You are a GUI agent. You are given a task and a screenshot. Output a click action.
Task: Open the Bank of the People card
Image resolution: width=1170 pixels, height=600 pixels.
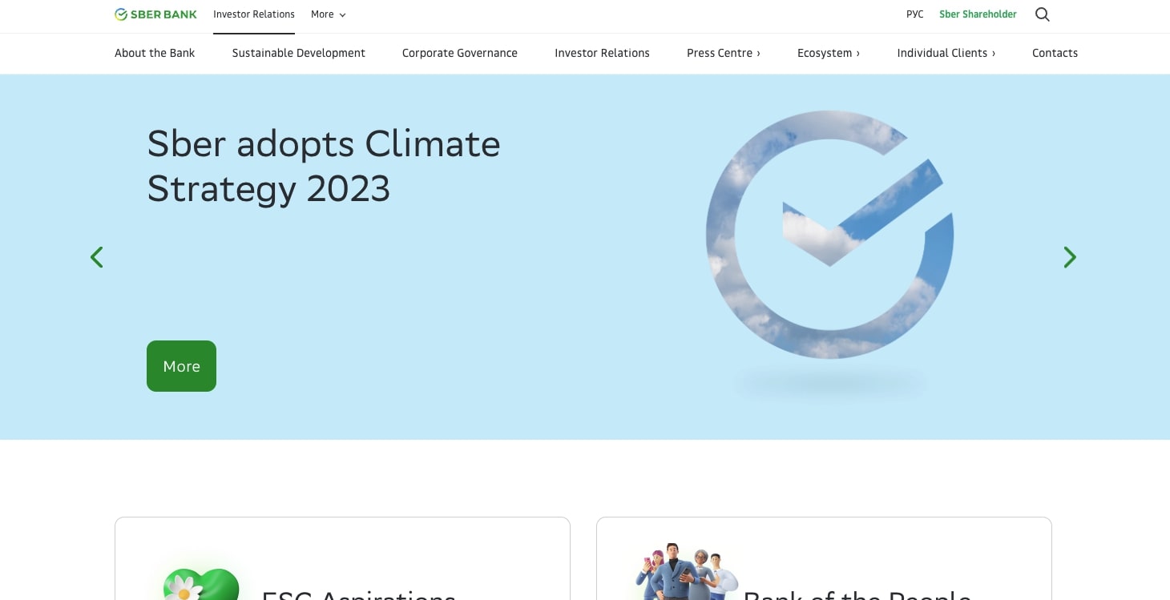pos(824,558)
